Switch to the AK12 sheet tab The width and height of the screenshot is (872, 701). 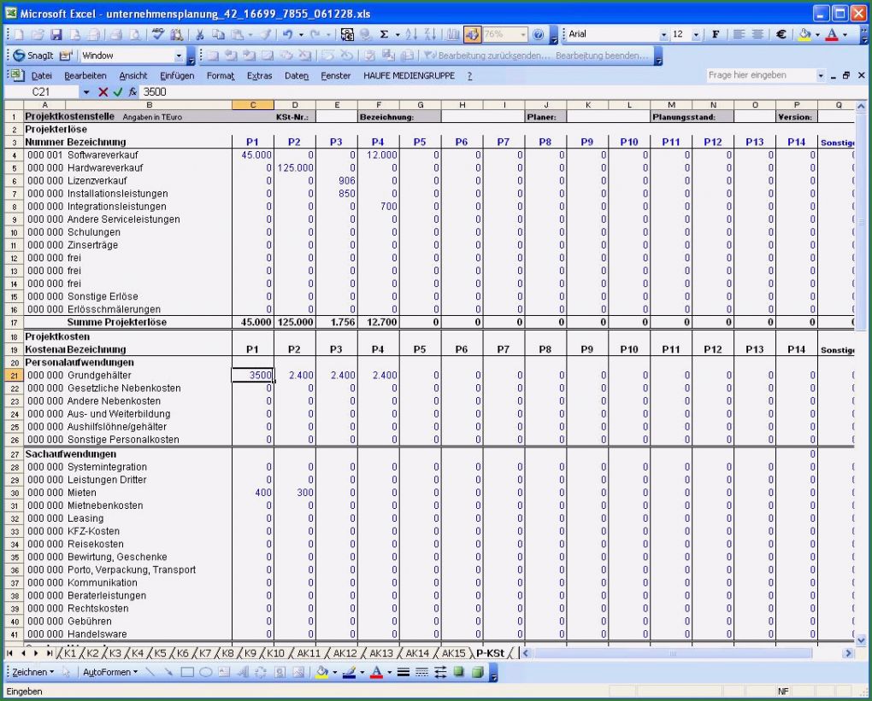click(343, 651)
